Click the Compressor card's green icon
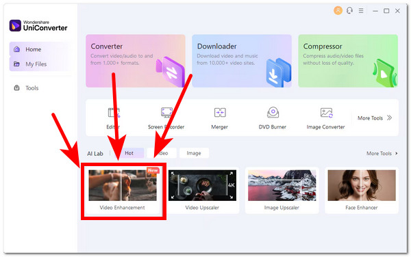The image size is (411, 257). pyautogui.click(x=385, y=73)
